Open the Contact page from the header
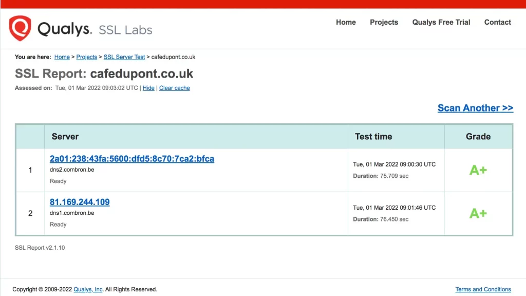 497,22
